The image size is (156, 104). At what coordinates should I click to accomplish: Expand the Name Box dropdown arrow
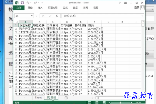tap(32, 16)
